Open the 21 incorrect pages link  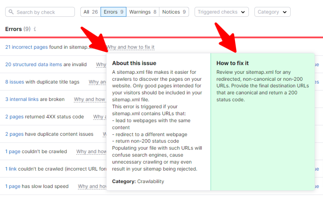(x=27, y=47)
